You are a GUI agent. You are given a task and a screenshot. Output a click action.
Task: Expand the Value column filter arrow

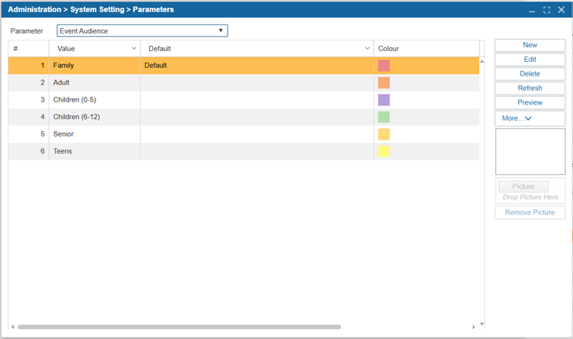pyautogui.click(x=134, y=48)
